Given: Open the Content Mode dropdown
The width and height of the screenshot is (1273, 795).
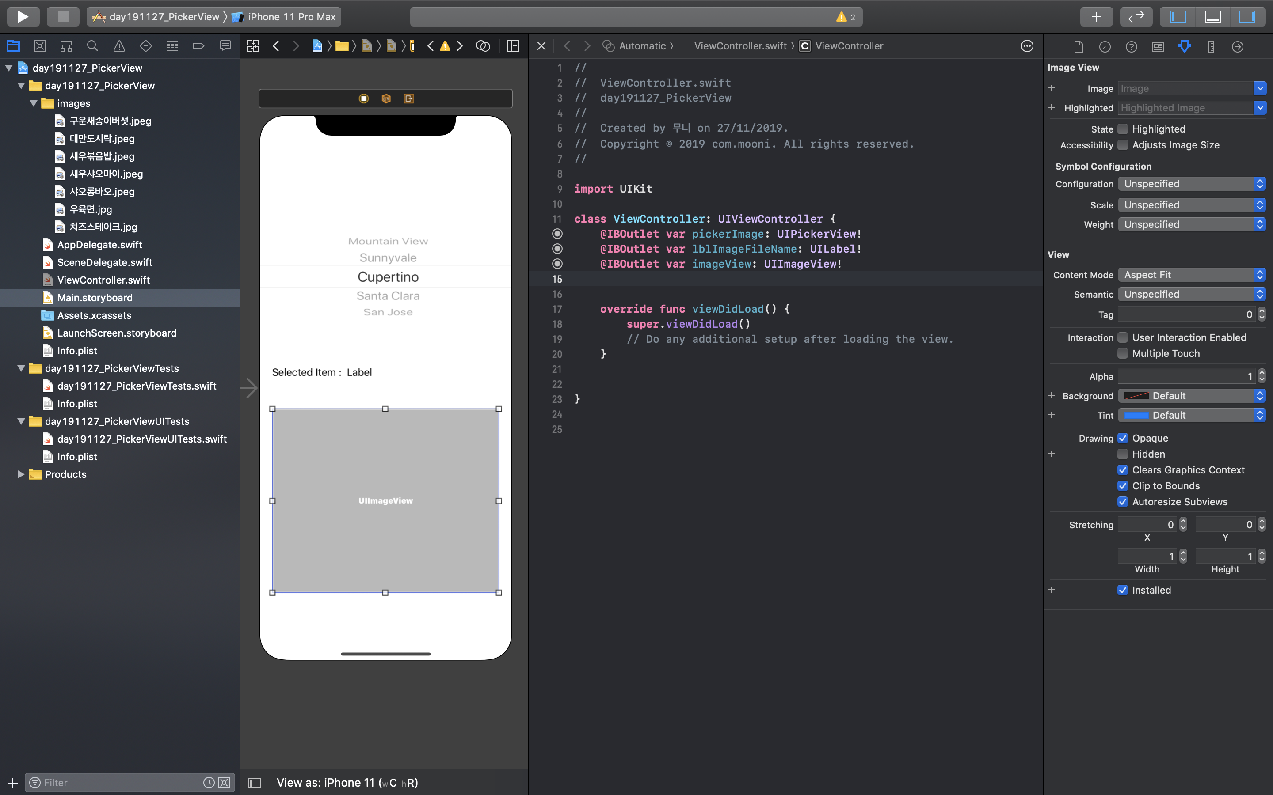Looking at the screenshot, I should click(x=1191, y=275).
